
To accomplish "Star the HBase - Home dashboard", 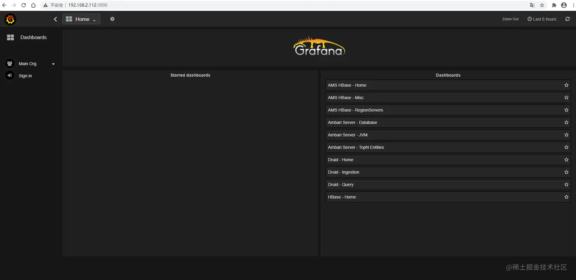I will [x=566, y=197].
